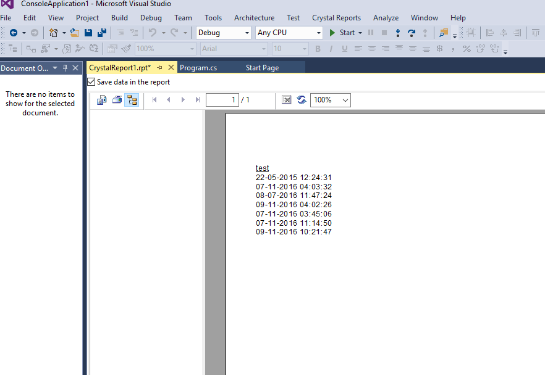Open the Debug configuration dropdown
Screen dimensions: 545x375
pos(224,33)
